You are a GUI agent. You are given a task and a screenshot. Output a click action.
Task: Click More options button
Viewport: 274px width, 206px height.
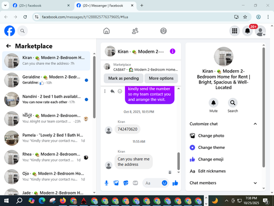pyautogui.click(x=161, y=78)
